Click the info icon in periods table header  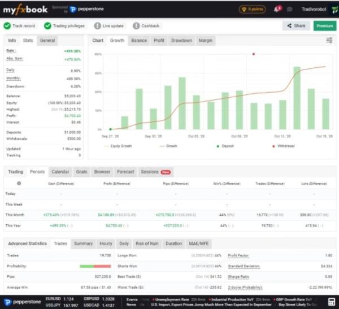[19, 184]
